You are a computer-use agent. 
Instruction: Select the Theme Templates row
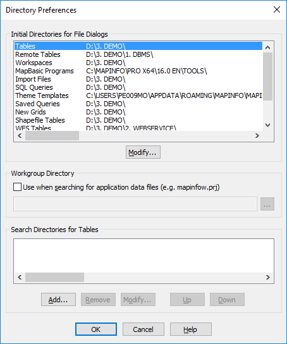138,95
